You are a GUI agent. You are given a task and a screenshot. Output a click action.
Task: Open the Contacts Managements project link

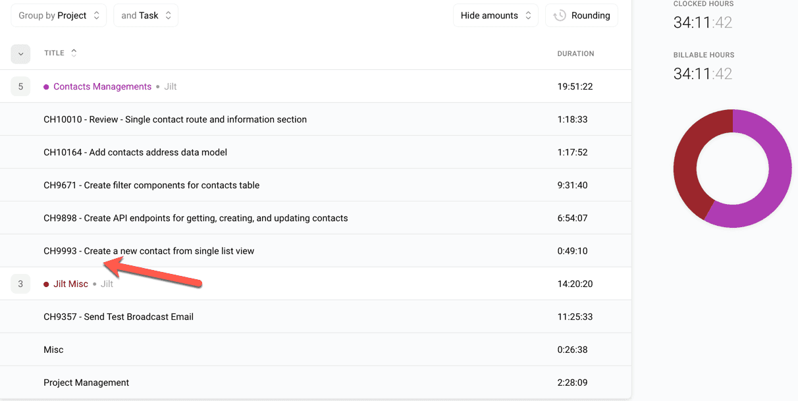tap(102, 86)
